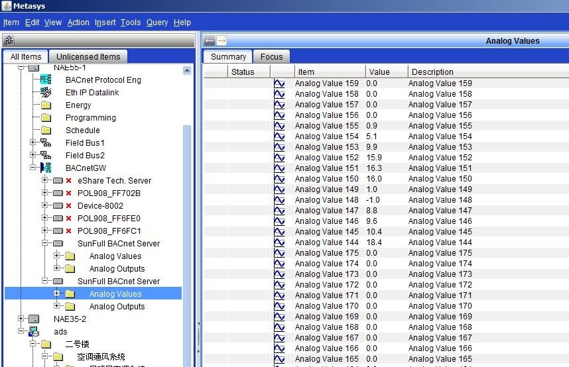Click the Field Bus2 network icon
This screenshot has height=367, width=569.
pos(46,155)
